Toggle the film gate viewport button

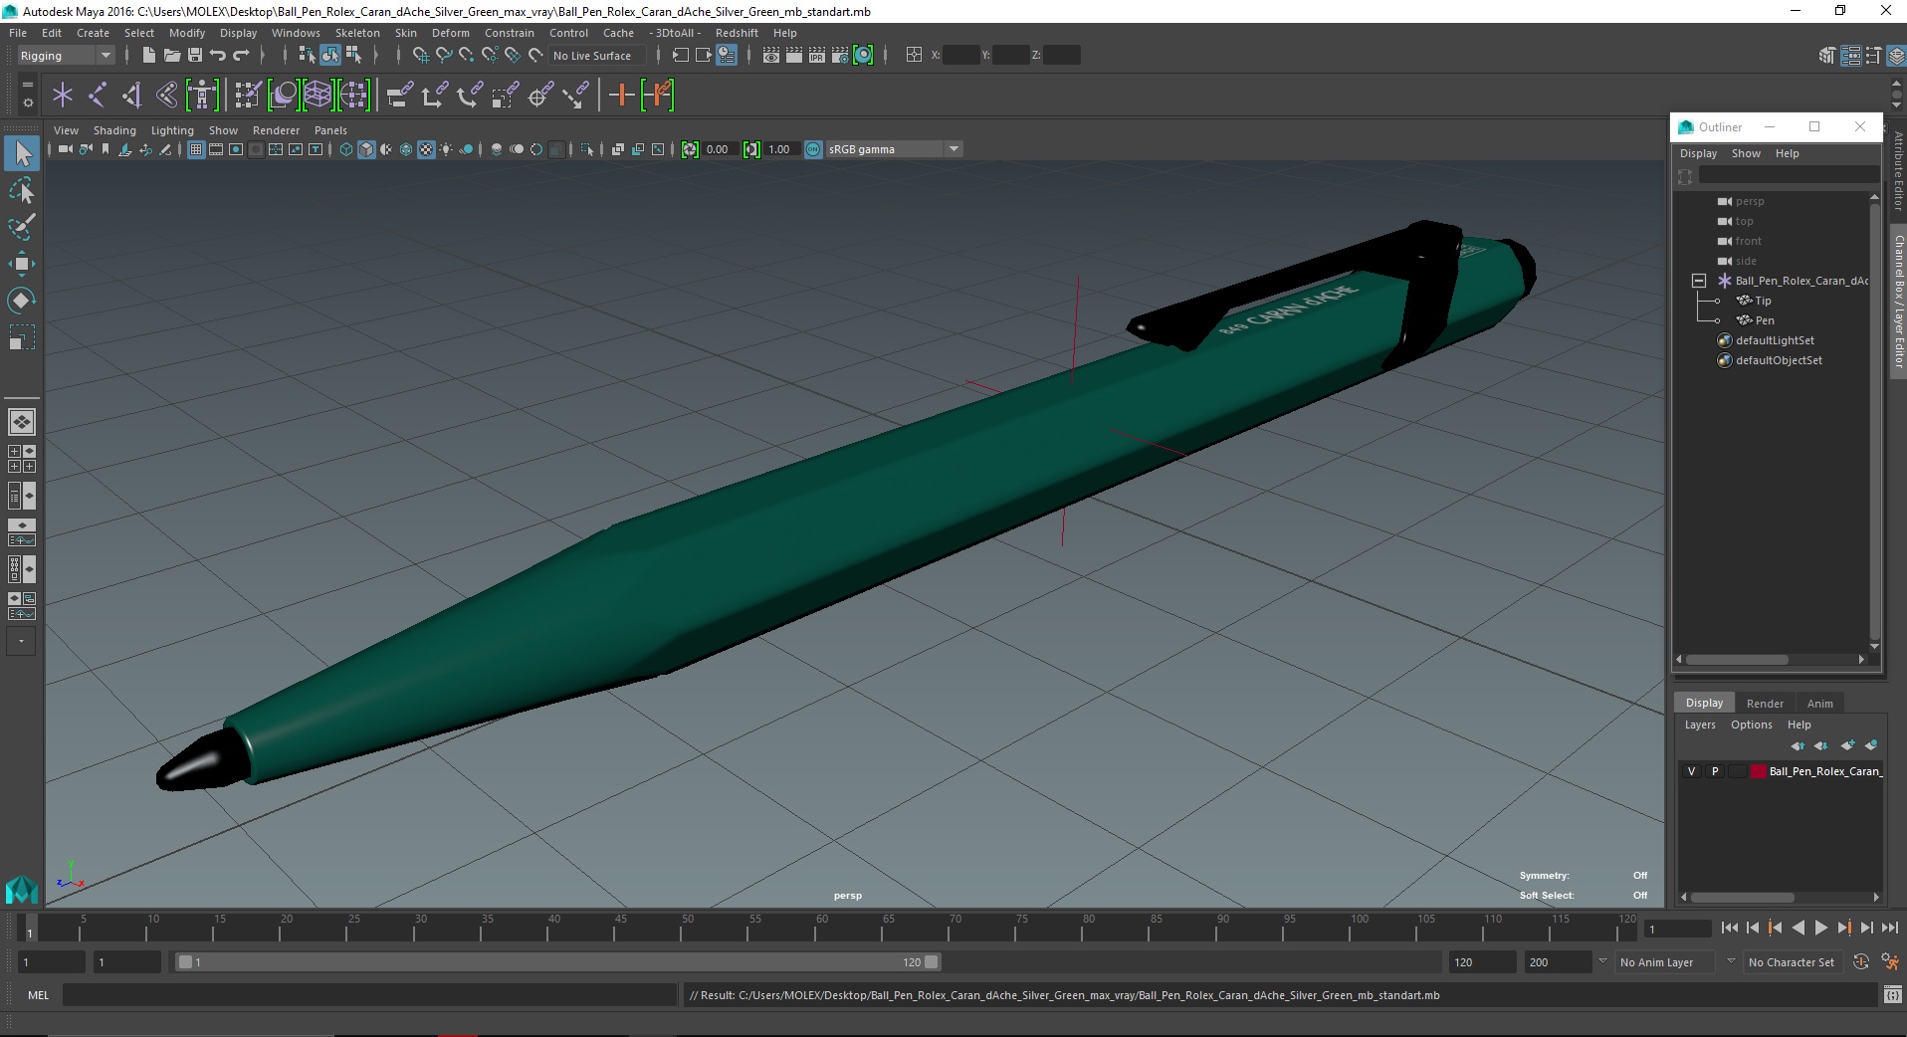click(216, 149)
